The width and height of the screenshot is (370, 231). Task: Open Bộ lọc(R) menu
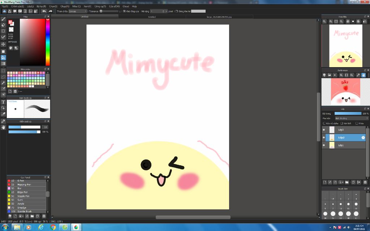coord(41,6)
